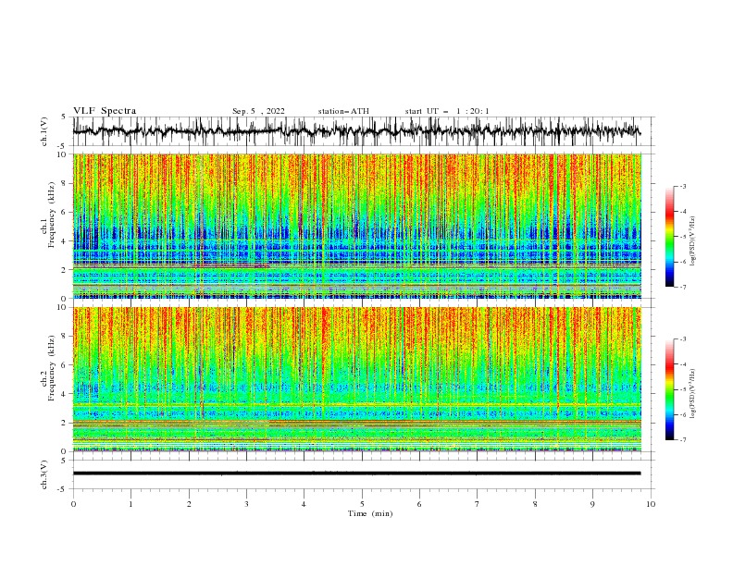Click the ch.1 colorbar "log(PSD)(V²/Hz)" label
The width and height of the screenshot is (733, 566).
click(x=692, y=241)
